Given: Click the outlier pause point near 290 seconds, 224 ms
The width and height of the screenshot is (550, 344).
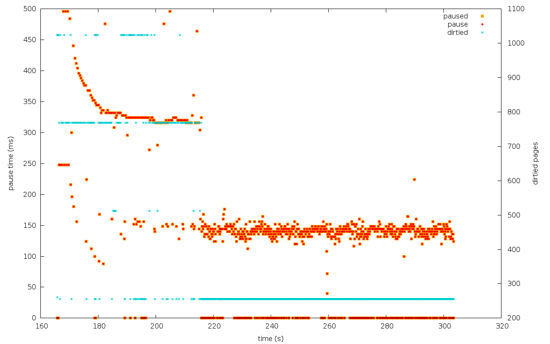Looking at the screenshot, I should (414, 179).
